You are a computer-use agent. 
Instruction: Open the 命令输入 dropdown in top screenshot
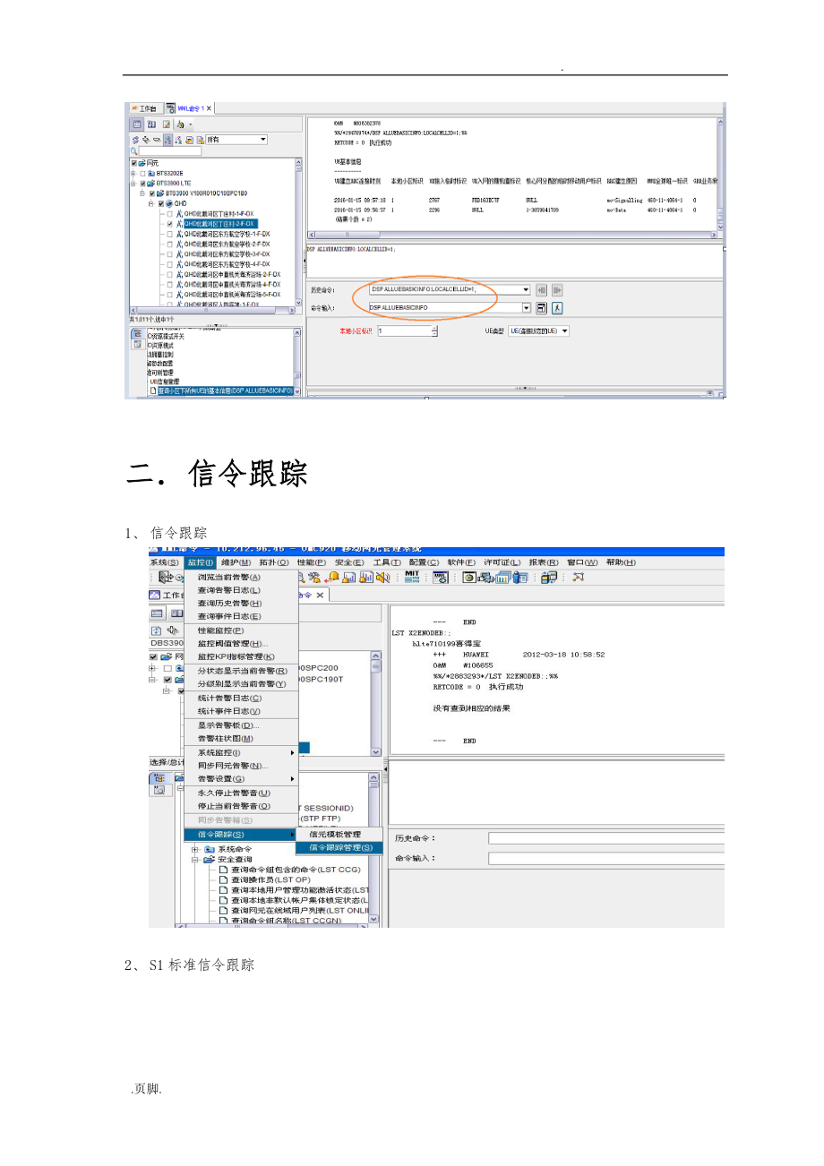525,307
